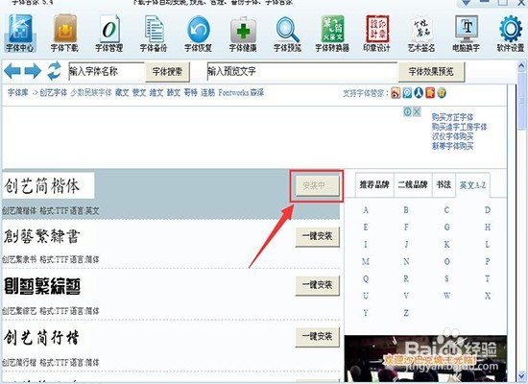Click the ad info icon
This screenshot has width=528, height=384.
click(407, 111)
